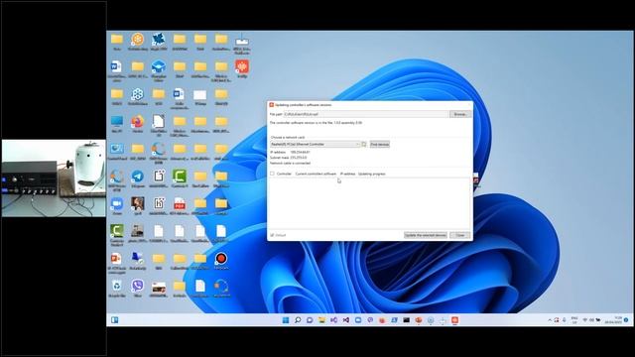Click the refresh icon beside network card dropdown
Screen dimensions: 635x357
click(364, 145)
